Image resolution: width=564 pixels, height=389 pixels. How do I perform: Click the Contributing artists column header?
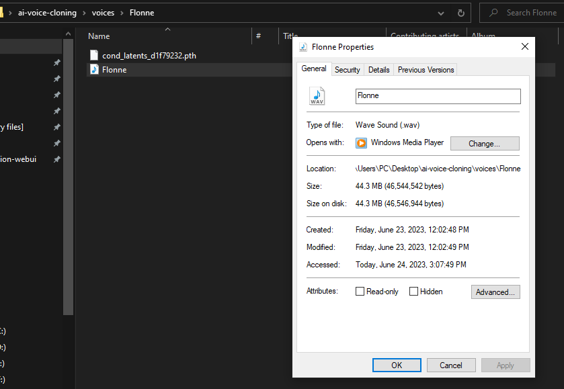[x=425, y=35]
